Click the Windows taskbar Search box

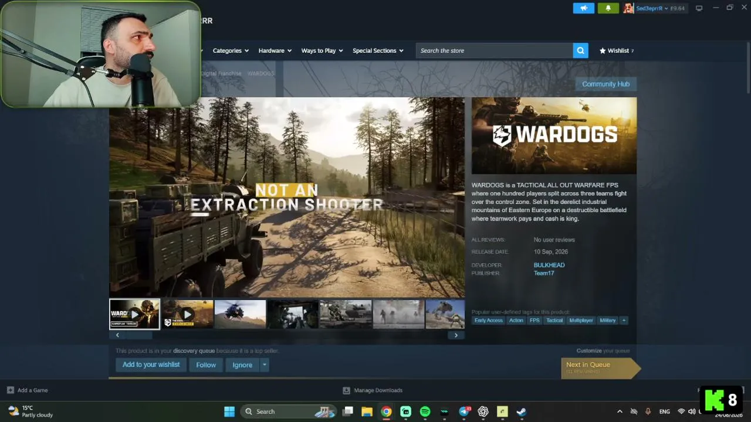click(288, 411)
